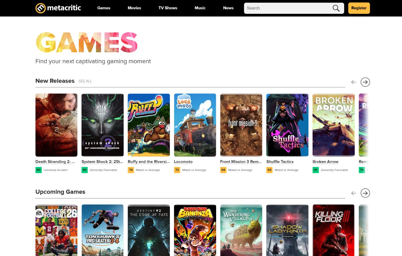Click the Metacritic logo
402x256 pixels.
[x=58, y=8]
